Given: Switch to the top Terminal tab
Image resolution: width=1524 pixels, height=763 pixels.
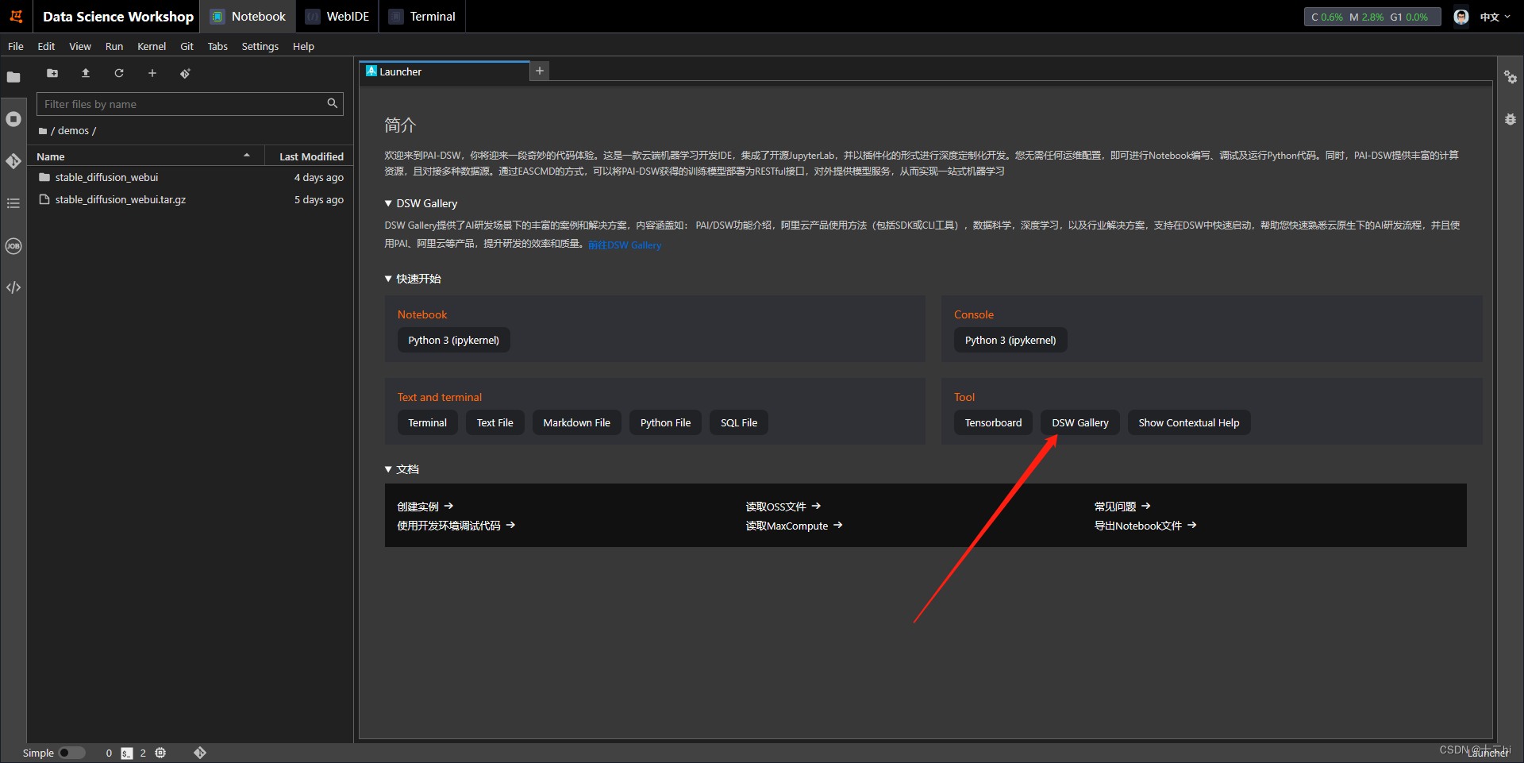Looking at the screenshot, I should [x=422, y=17].
